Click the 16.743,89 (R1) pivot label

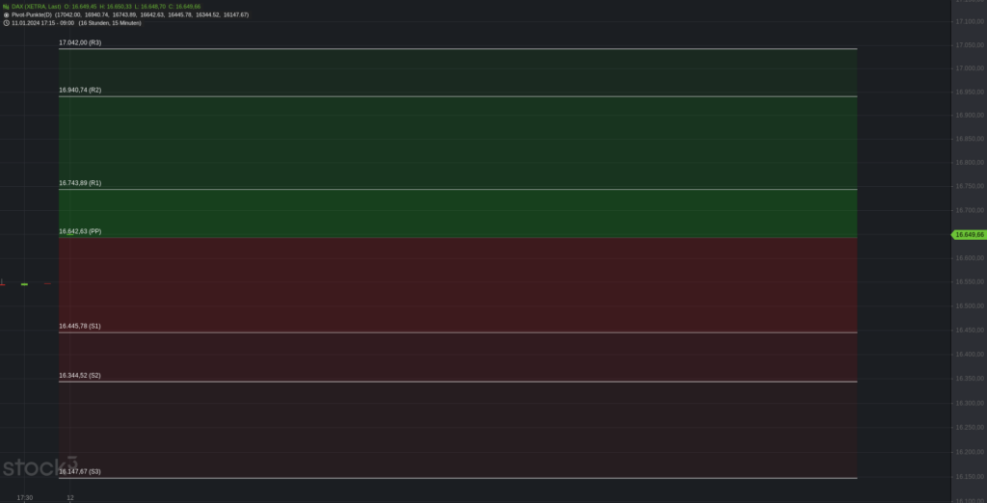tap(80, 183)
